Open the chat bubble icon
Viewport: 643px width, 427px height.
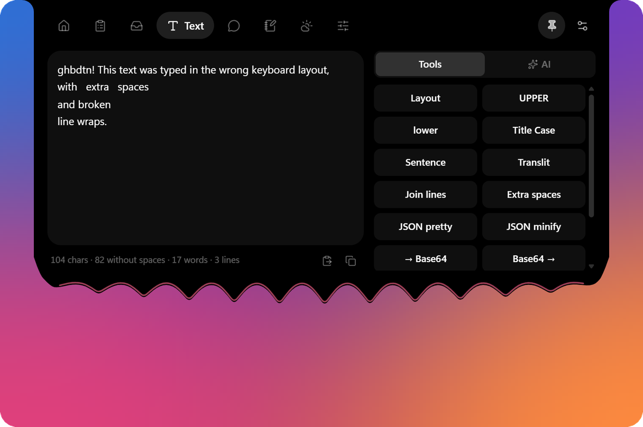234,26
